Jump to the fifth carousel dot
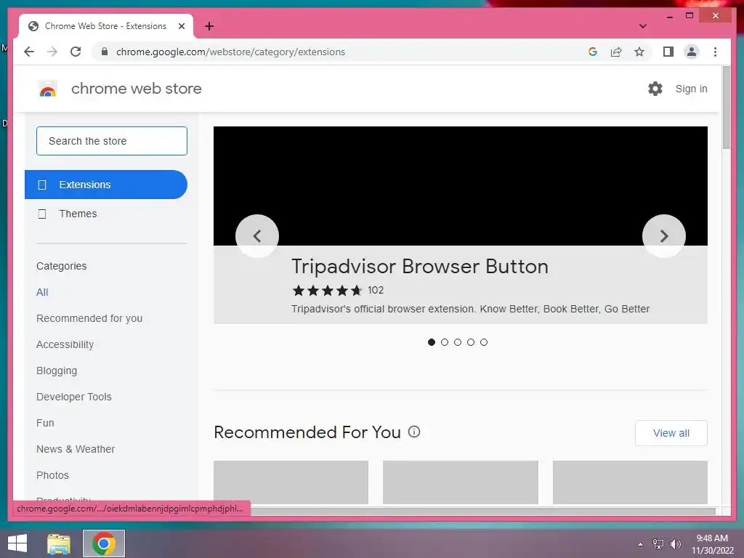The height and width of the screenshot is (558, 744). click(483, 342)
